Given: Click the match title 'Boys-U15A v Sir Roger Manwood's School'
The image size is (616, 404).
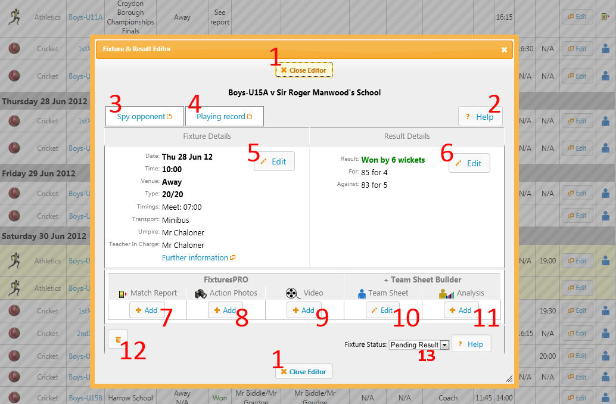Looking at the screenshot, I should (304, 93).
